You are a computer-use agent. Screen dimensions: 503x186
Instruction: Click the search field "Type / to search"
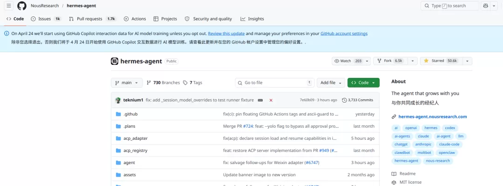450,6
